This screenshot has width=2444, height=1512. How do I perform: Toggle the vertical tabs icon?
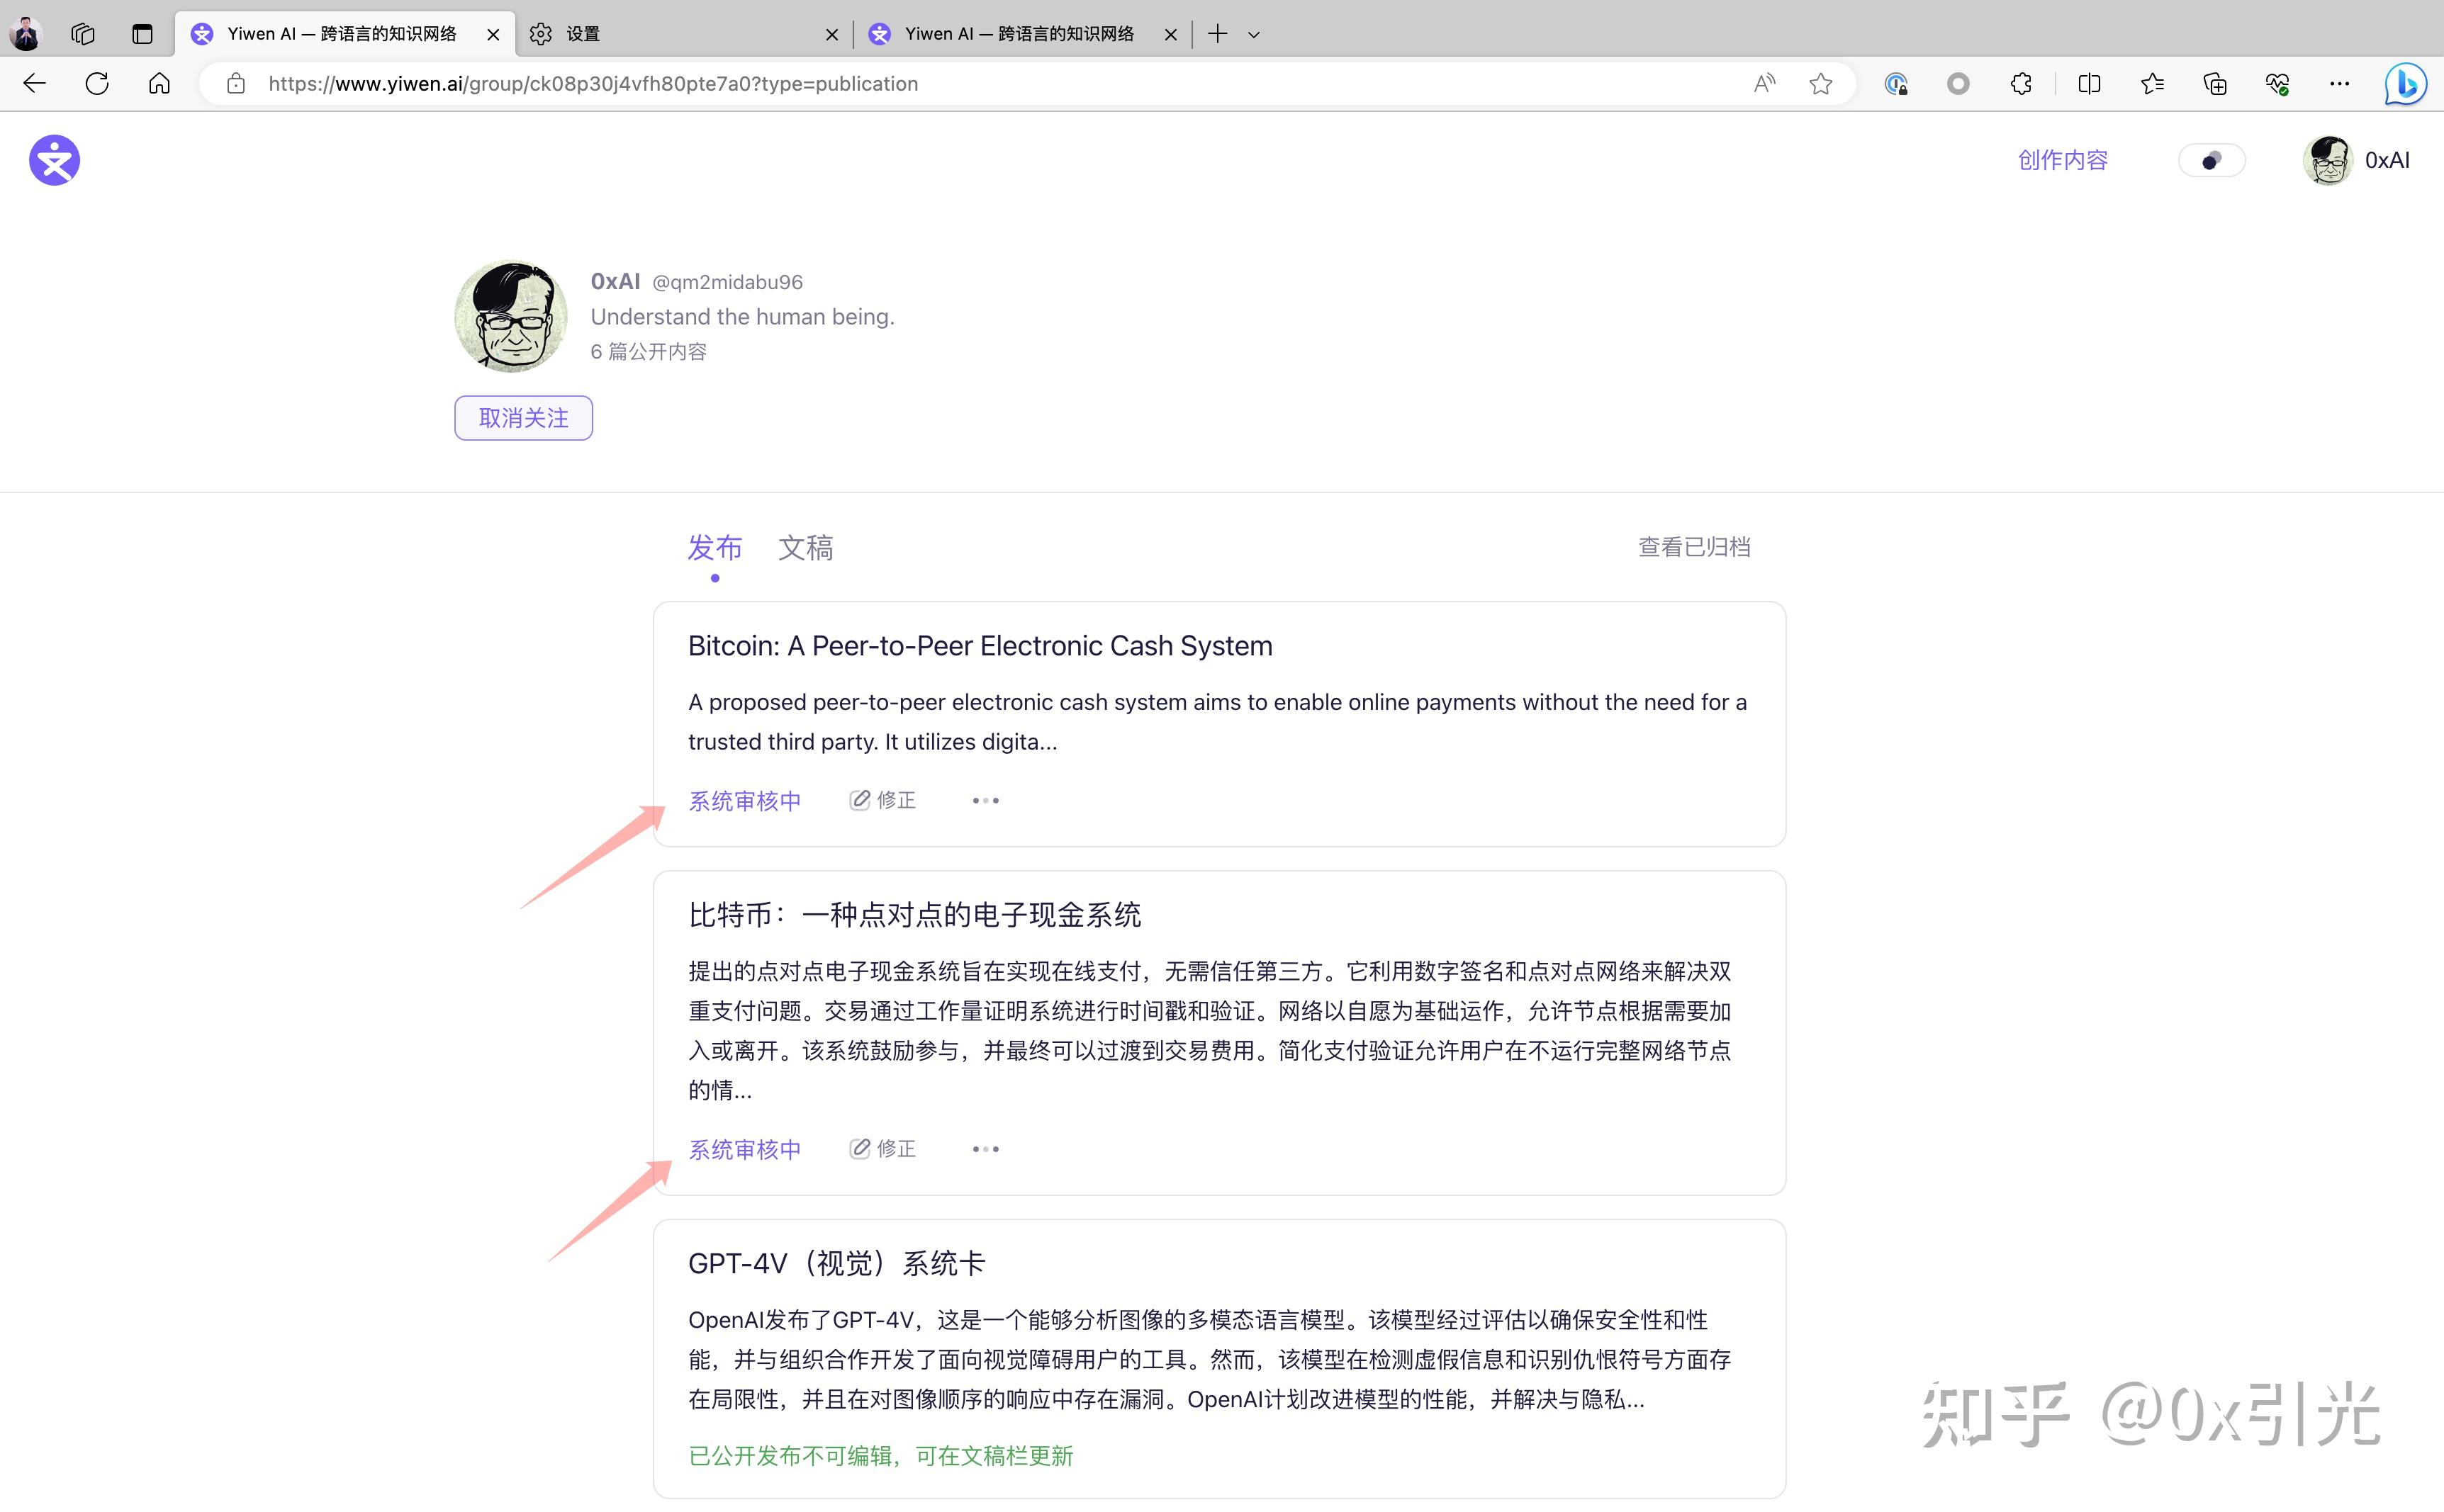[142, 34]
